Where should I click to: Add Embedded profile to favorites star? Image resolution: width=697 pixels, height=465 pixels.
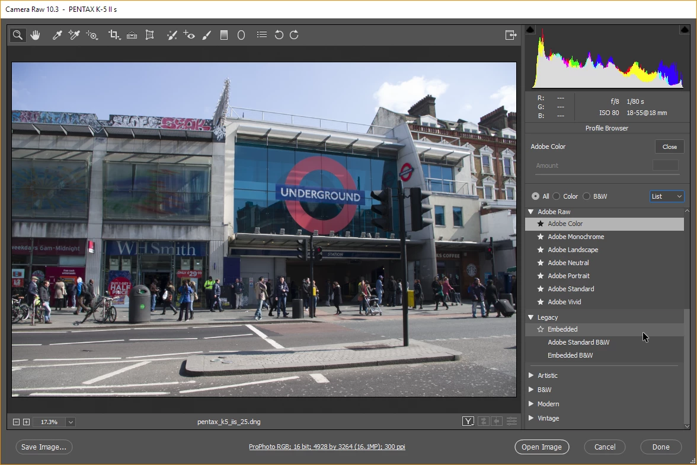coord(541,329)
